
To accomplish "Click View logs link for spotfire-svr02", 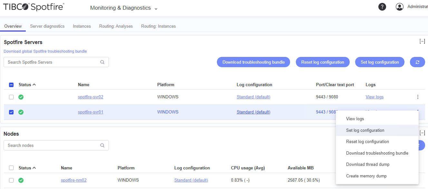I will pyautogui.click(x=374, y=97).
